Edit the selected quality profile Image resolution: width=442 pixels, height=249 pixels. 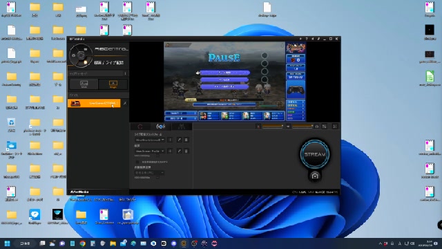click(179, 151)
